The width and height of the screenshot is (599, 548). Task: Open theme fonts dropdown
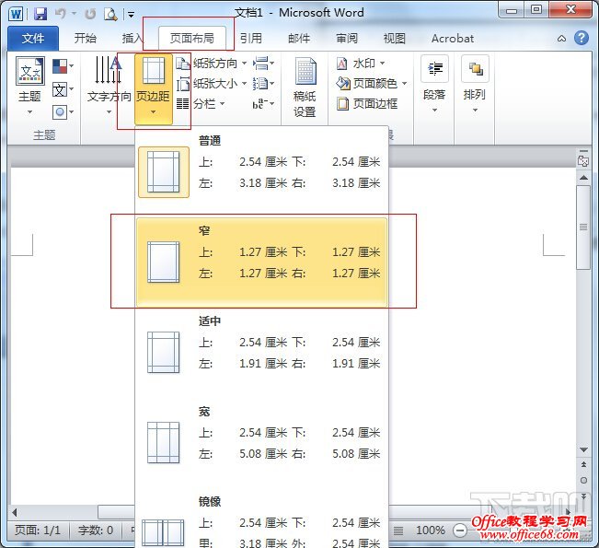[x=63, y=89]
